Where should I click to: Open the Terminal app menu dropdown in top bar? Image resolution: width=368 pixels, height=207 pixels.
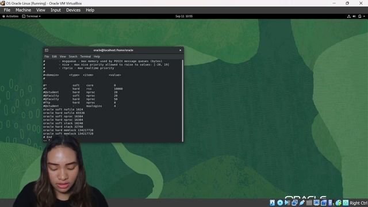[31, 17]
